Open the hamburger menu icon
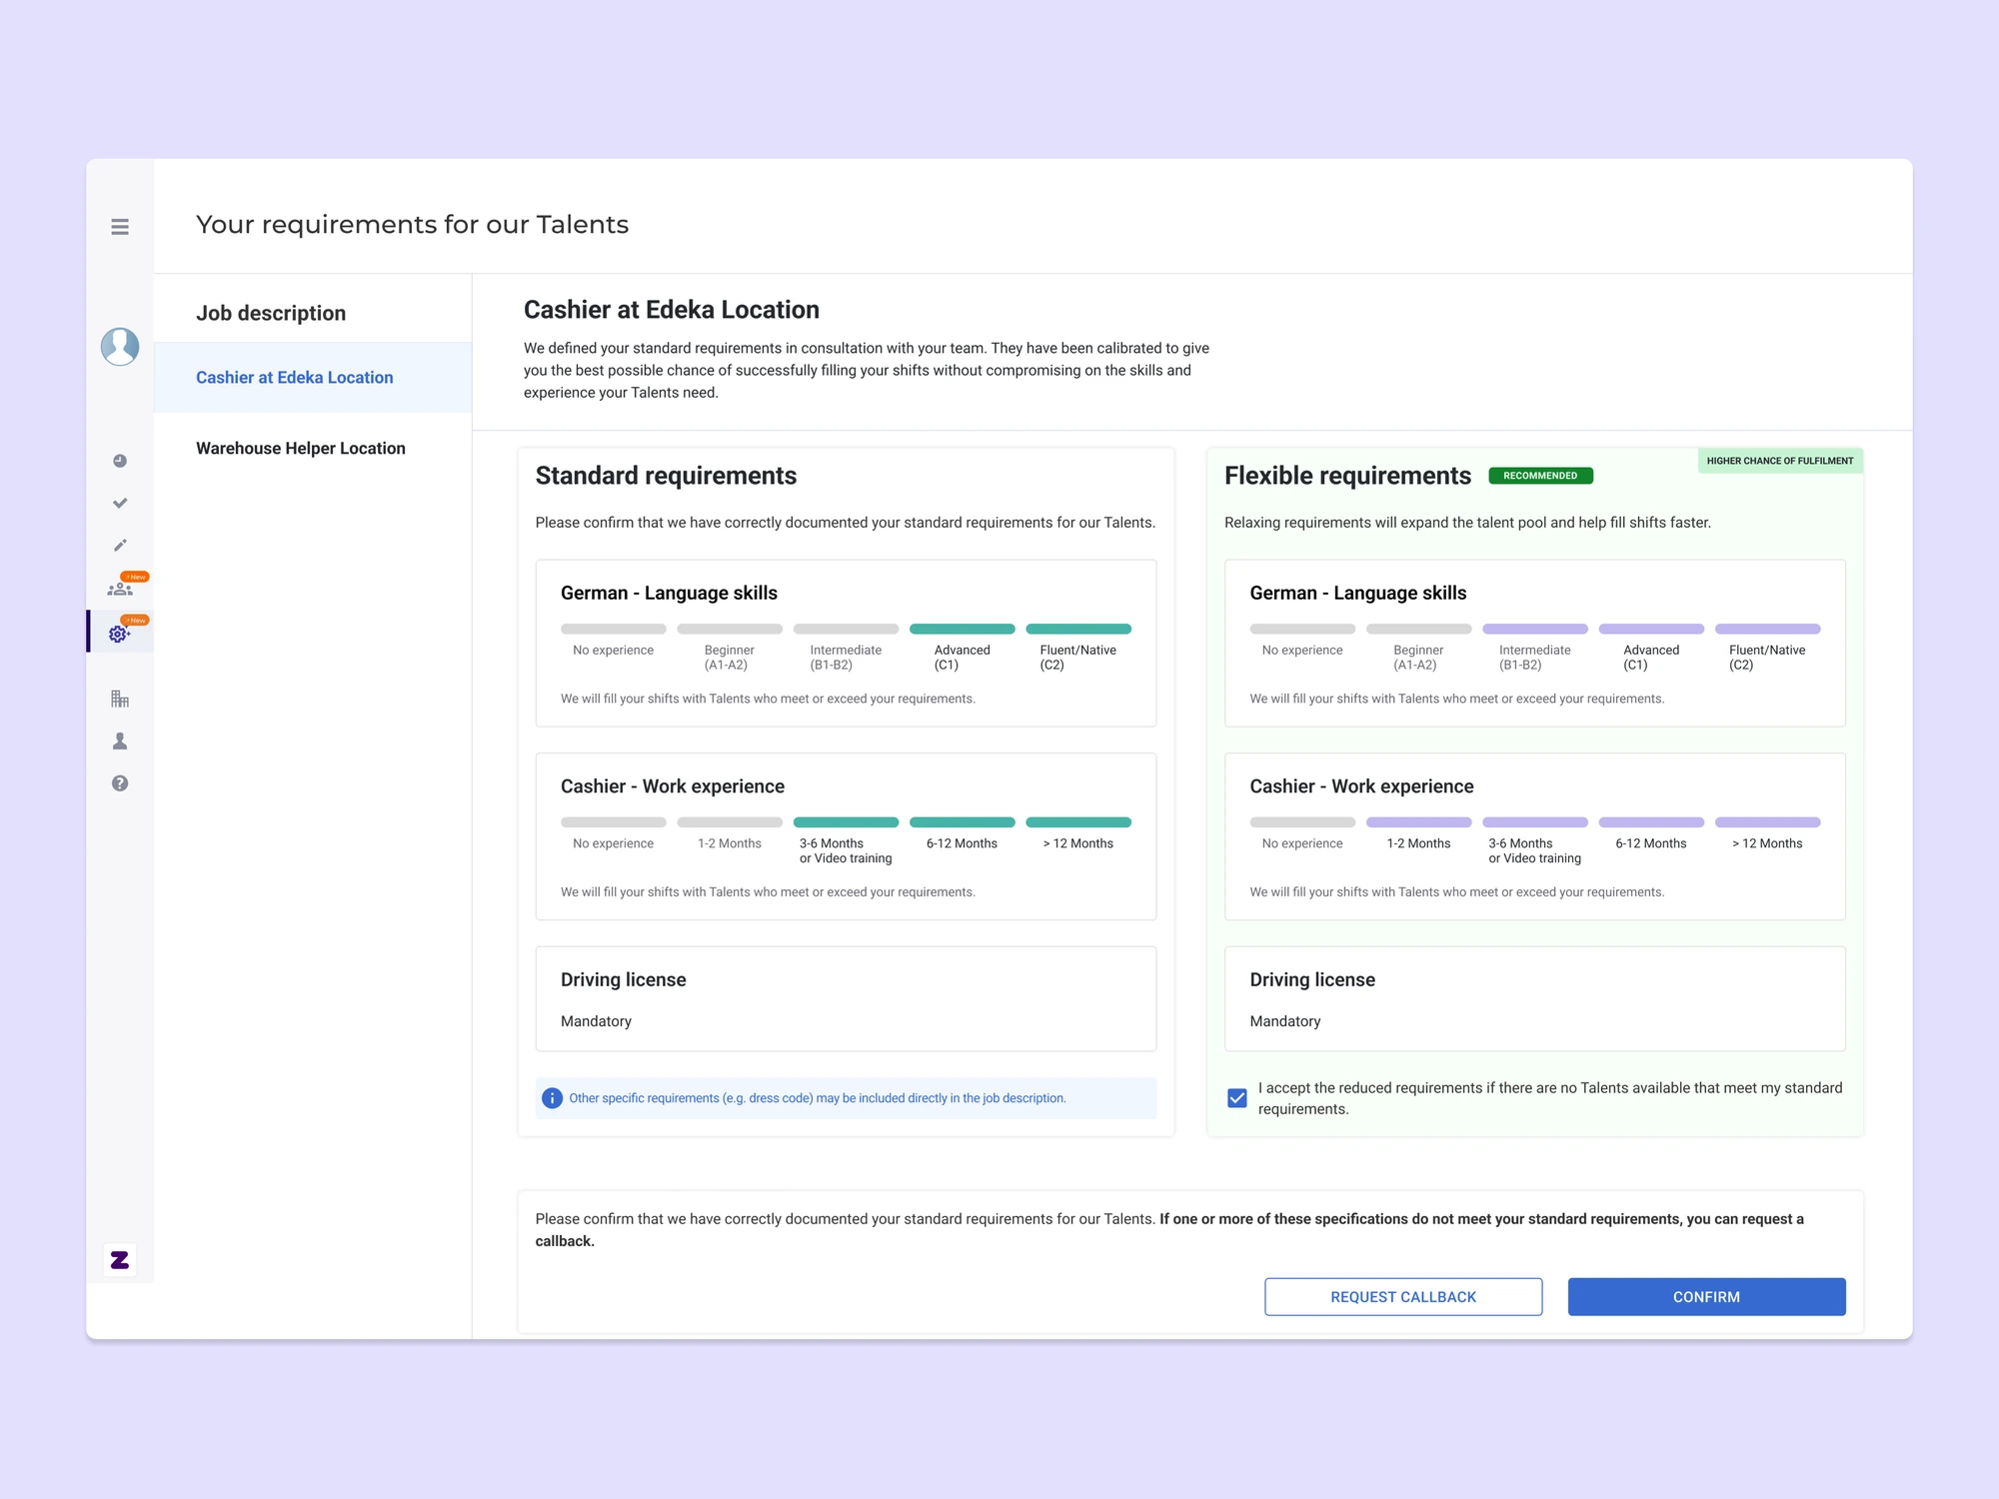This screenshot has width=1999, height=1499. (x=120, y=227)
